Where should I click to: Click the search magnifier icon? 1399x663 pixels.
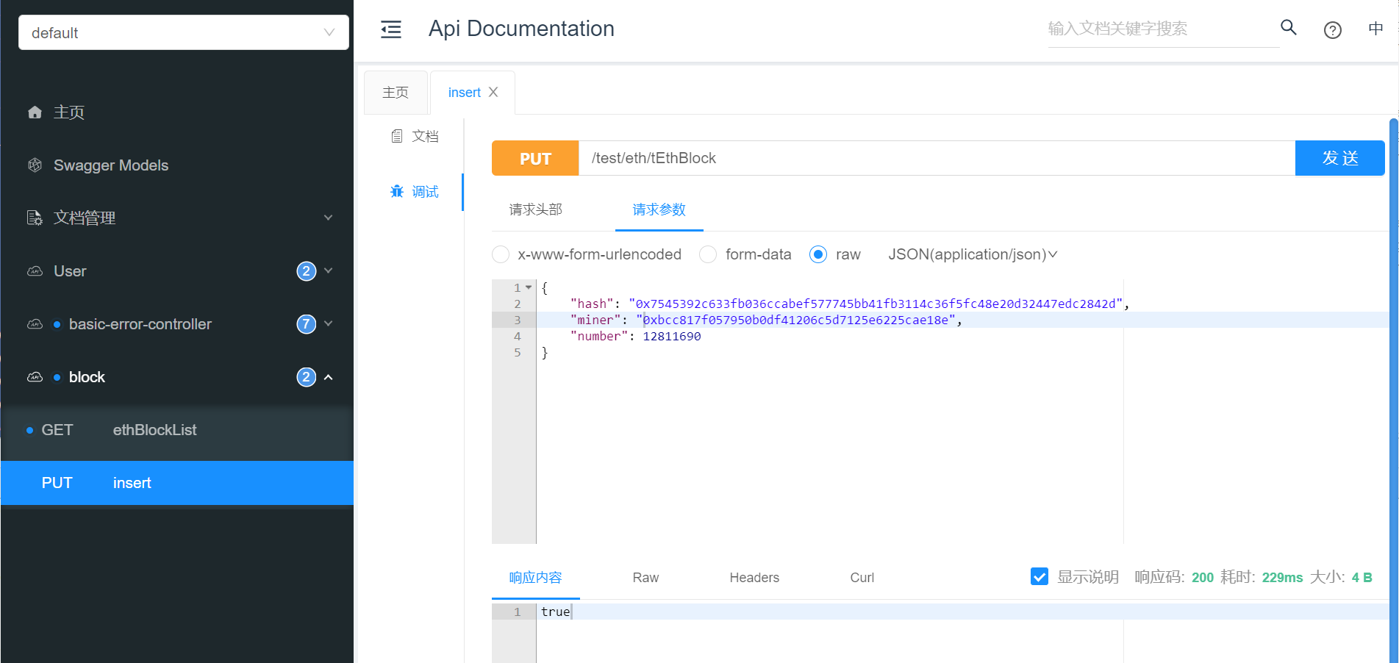tap(1289, 28)
